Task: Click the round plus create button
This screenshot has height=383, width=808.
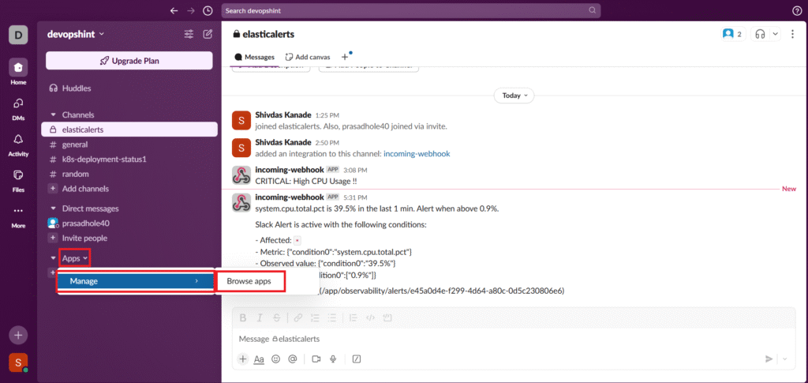Action: [x=18, y=335]
